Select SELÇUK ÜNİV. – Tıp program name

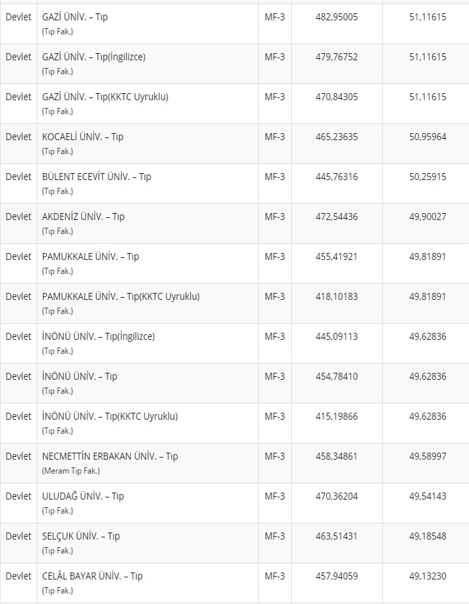tap(80, 536)
